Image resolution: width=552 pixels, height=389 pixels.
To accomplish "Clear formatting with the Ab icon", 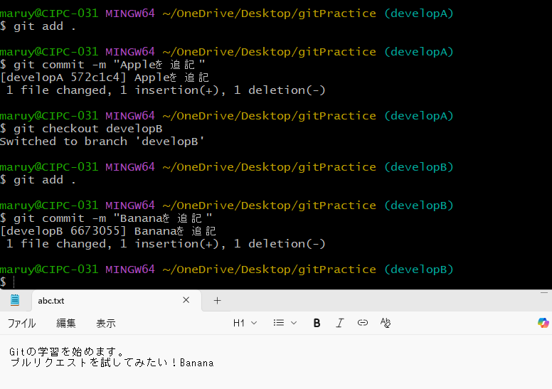I will (386, 323).
